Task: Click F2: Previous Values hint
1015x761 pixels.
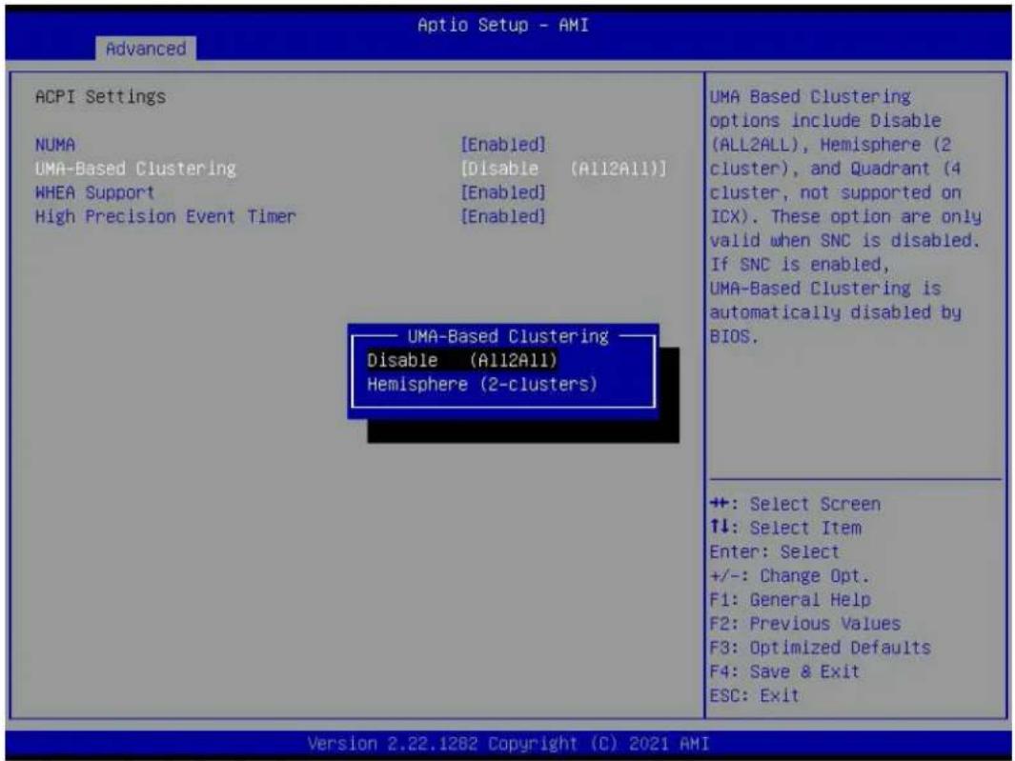Action: (805, 624)
